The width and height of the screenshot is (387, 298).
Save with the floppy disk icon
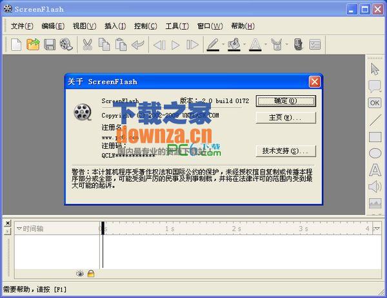(50, 45)
